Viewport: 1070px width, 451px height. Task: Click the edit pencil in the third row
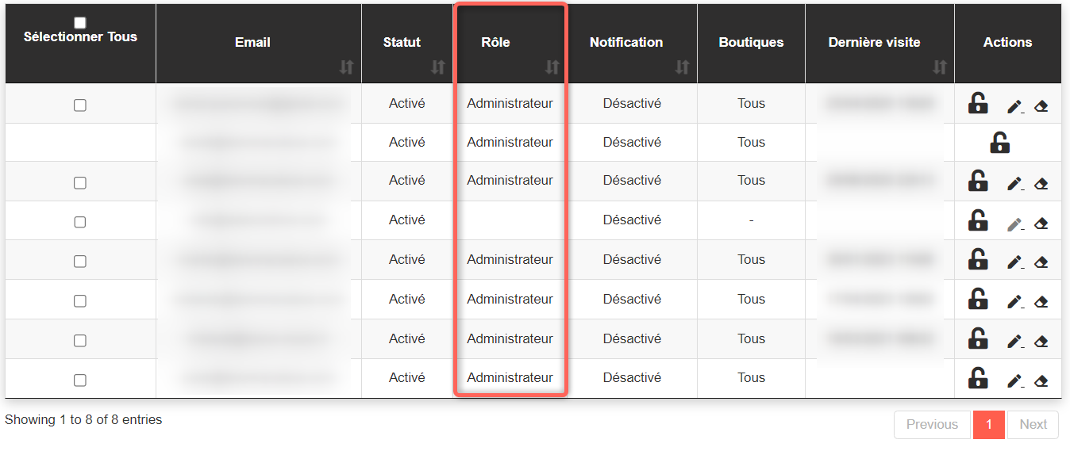coord(1014,184)
